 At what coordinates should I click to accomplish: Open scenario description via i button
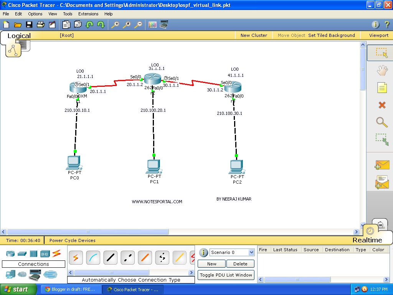point(203,253)
